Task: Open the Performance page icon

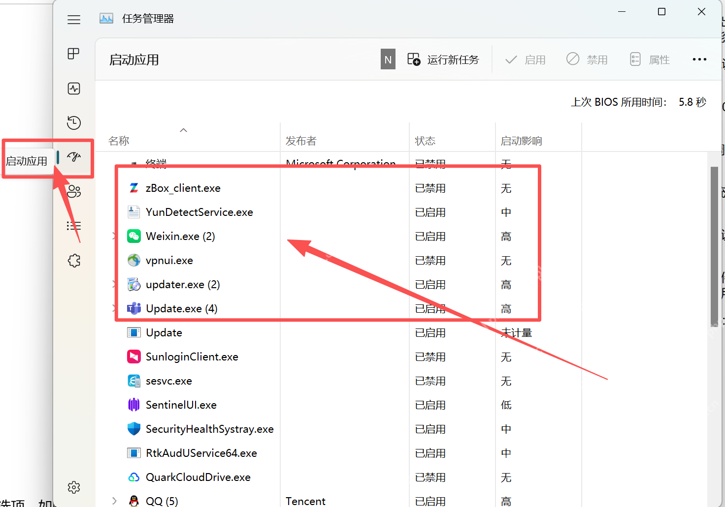Action: (x=74, y=89)
